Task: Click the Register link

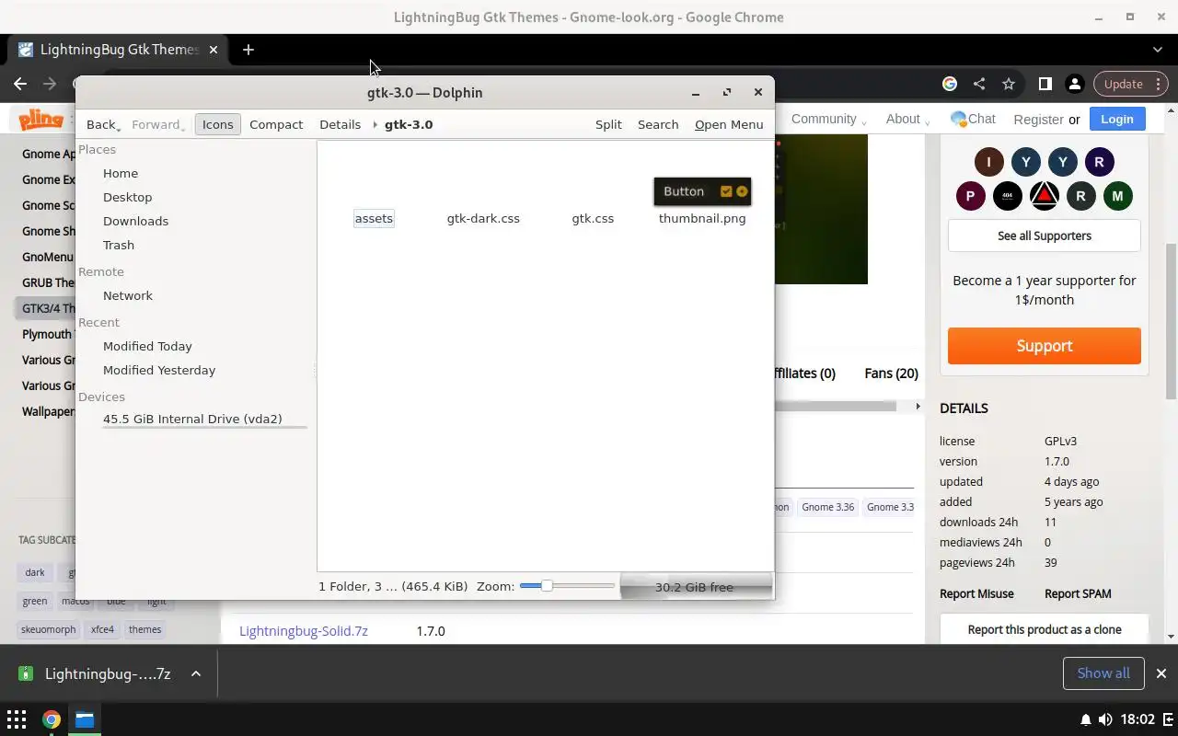Action: pos(1038,120)
